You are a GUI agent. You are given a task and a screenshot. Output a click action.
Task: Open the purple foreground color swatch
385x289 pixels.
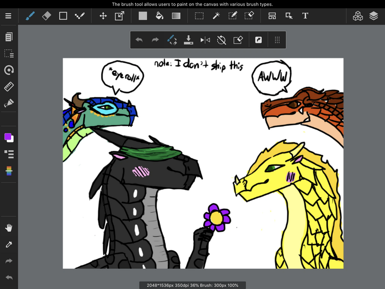click(x=8, y=137)
